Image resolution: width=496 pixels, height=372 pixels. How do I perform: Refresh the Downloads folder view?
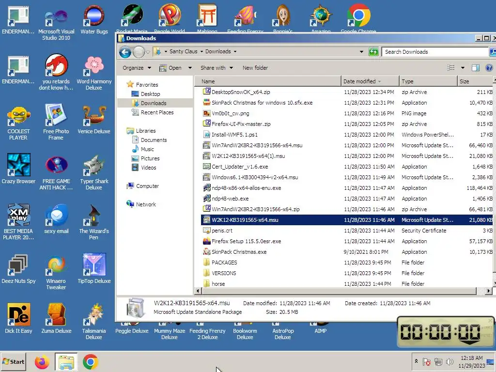click(373, 52)
